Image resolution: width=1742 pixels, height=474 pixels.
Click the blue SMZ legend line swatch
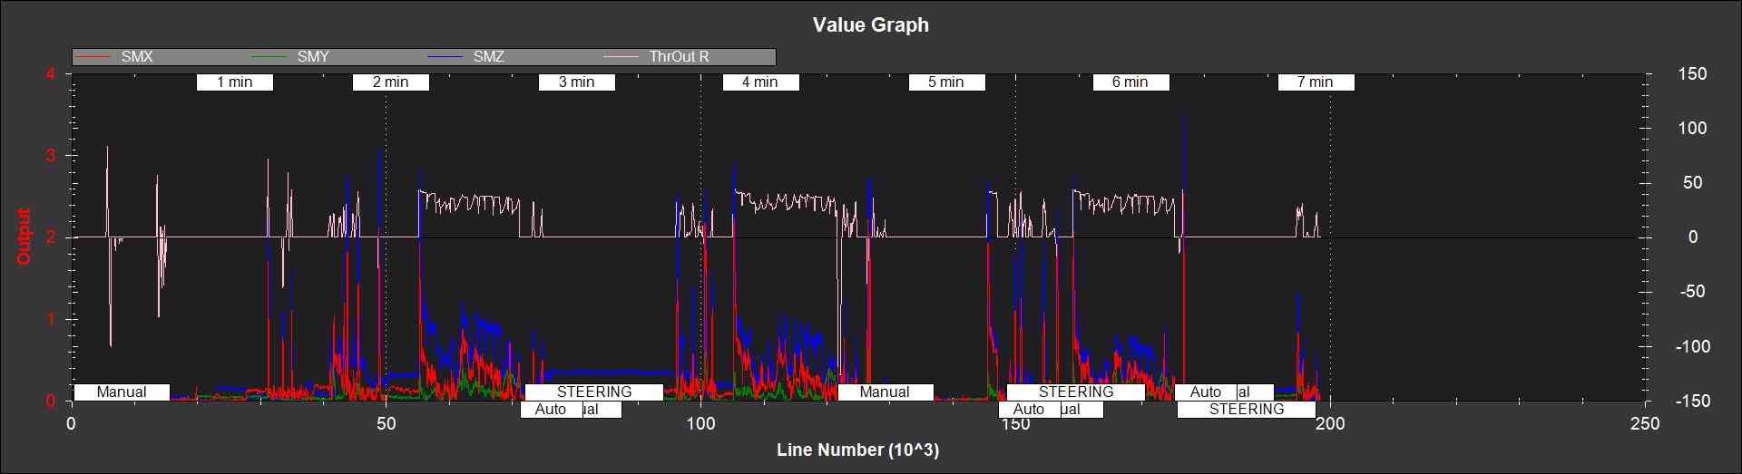click(445, 57)
